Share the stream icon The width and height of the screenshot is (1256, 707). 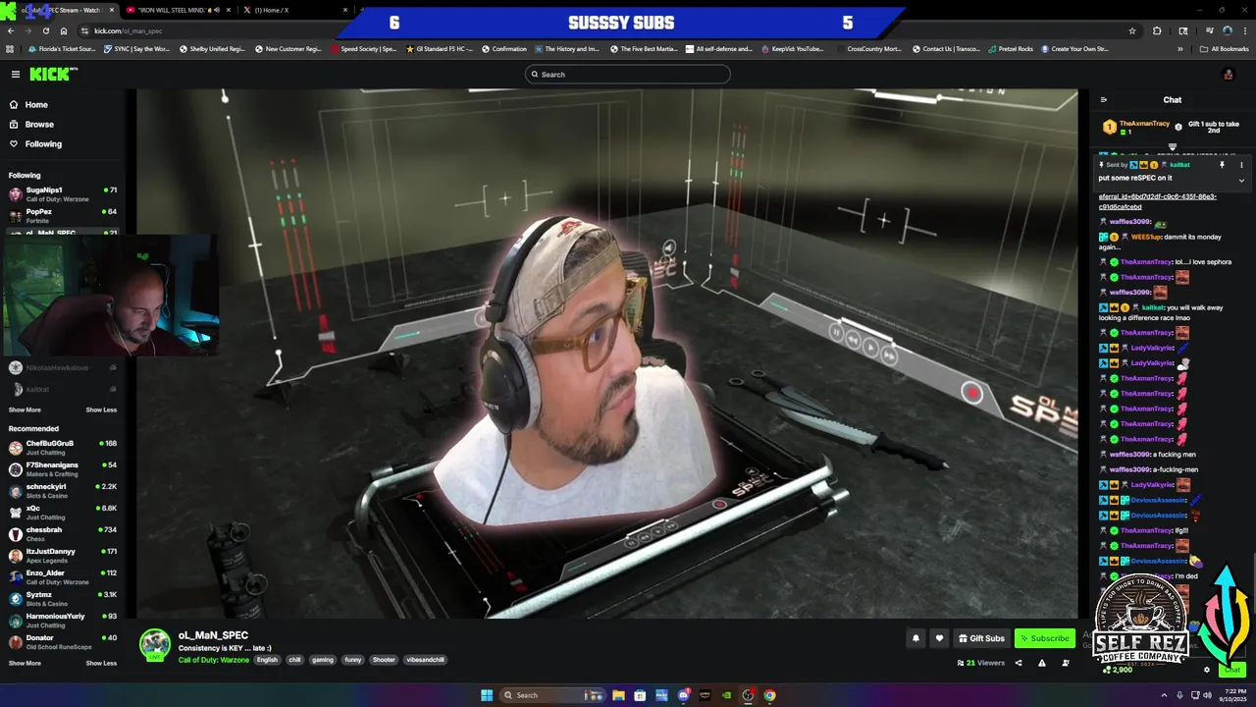tap(1018, 663)
